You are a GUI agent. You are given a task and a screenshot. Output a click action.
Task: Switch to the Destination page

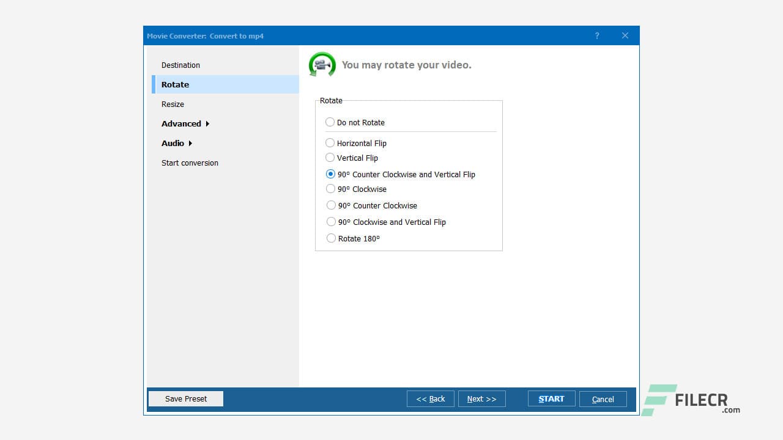tap(180, 65)
